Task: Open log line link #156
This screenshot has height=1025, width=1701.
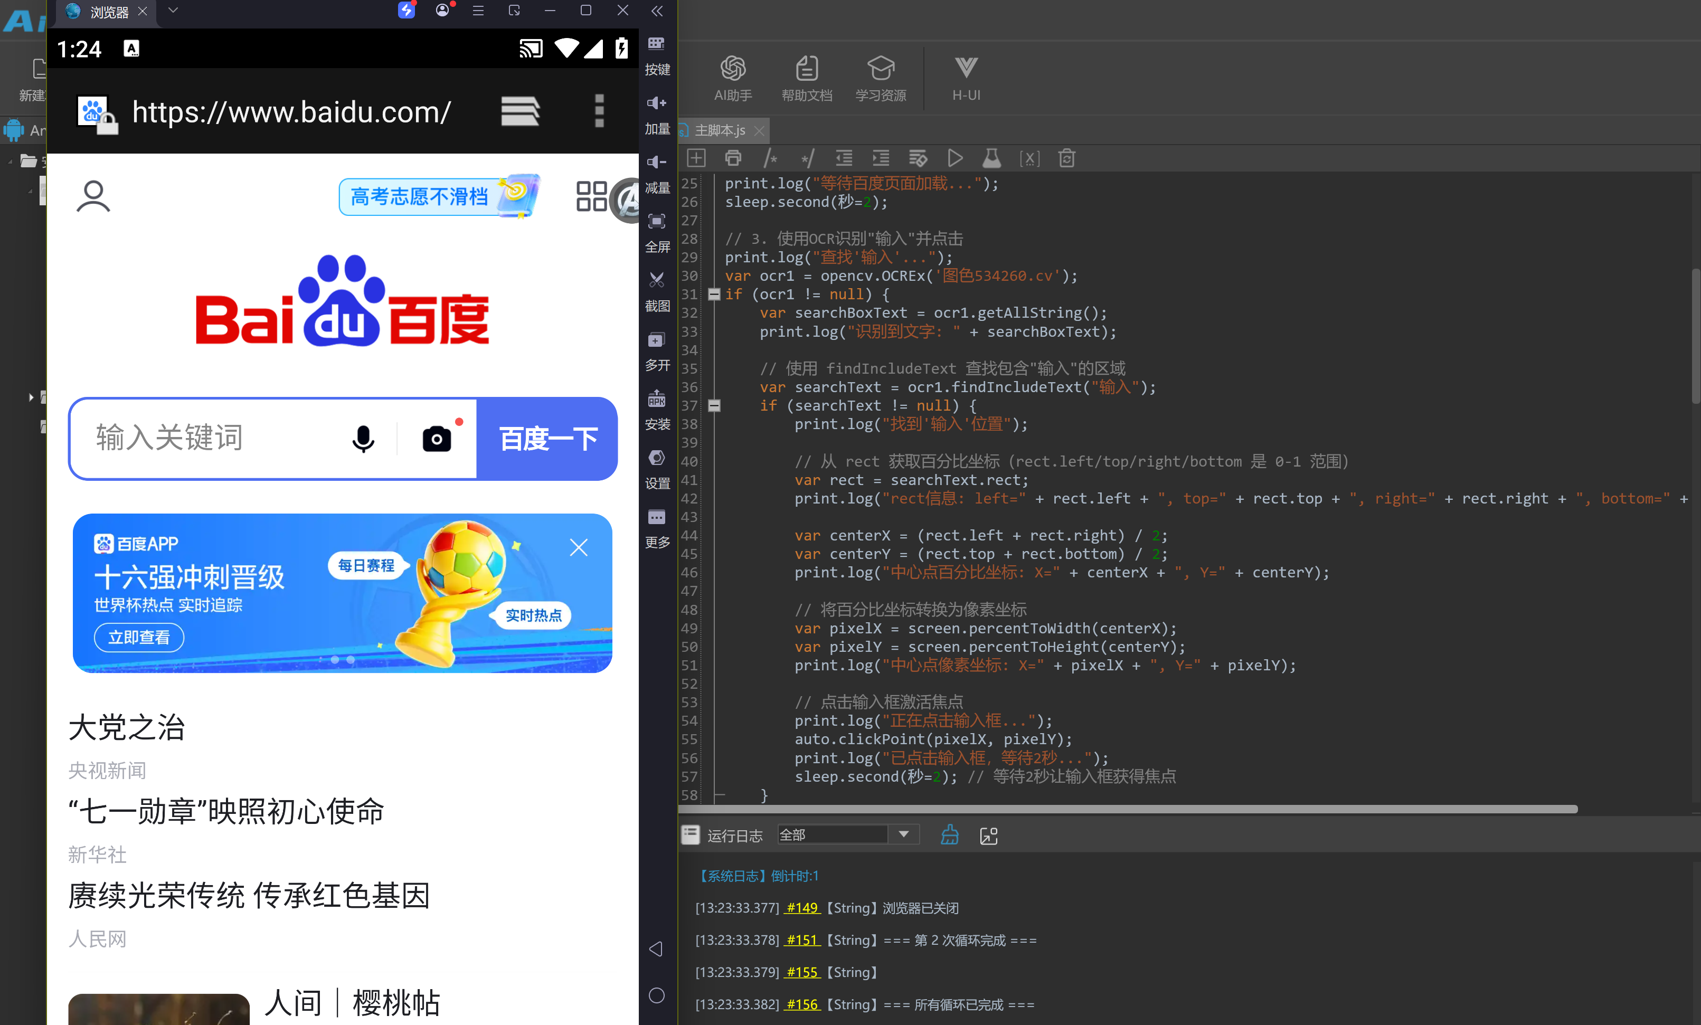Action: coord(802,1004)
